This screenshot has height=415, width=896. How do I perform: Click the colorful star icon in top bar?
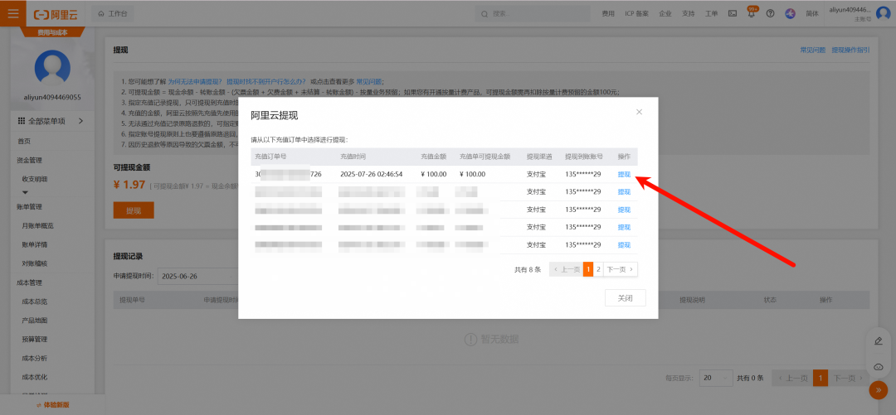(x=791, y=13)
